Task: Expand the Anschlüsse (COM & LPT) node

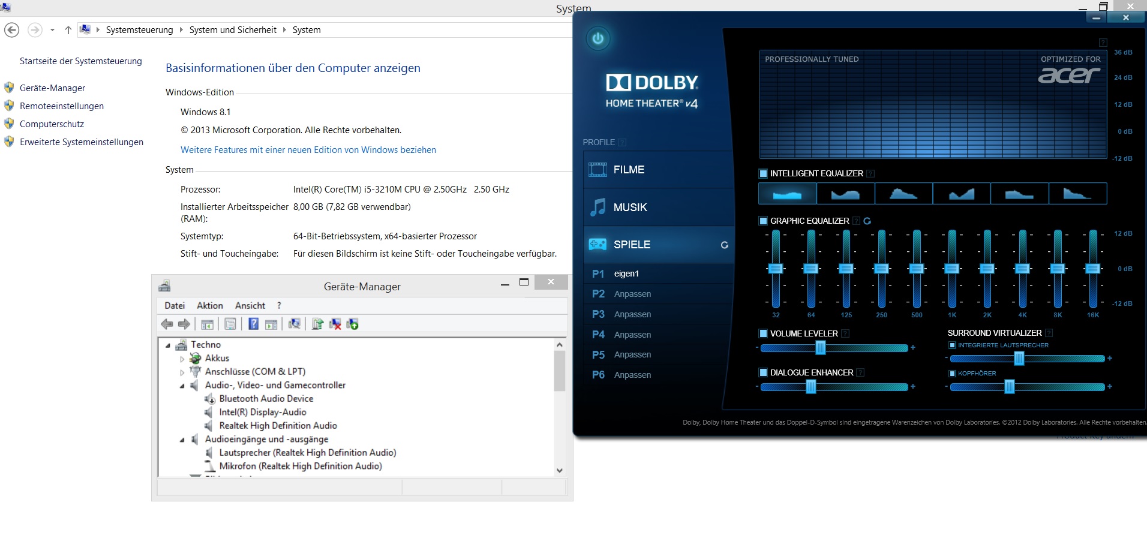Action: coord(182,372)
